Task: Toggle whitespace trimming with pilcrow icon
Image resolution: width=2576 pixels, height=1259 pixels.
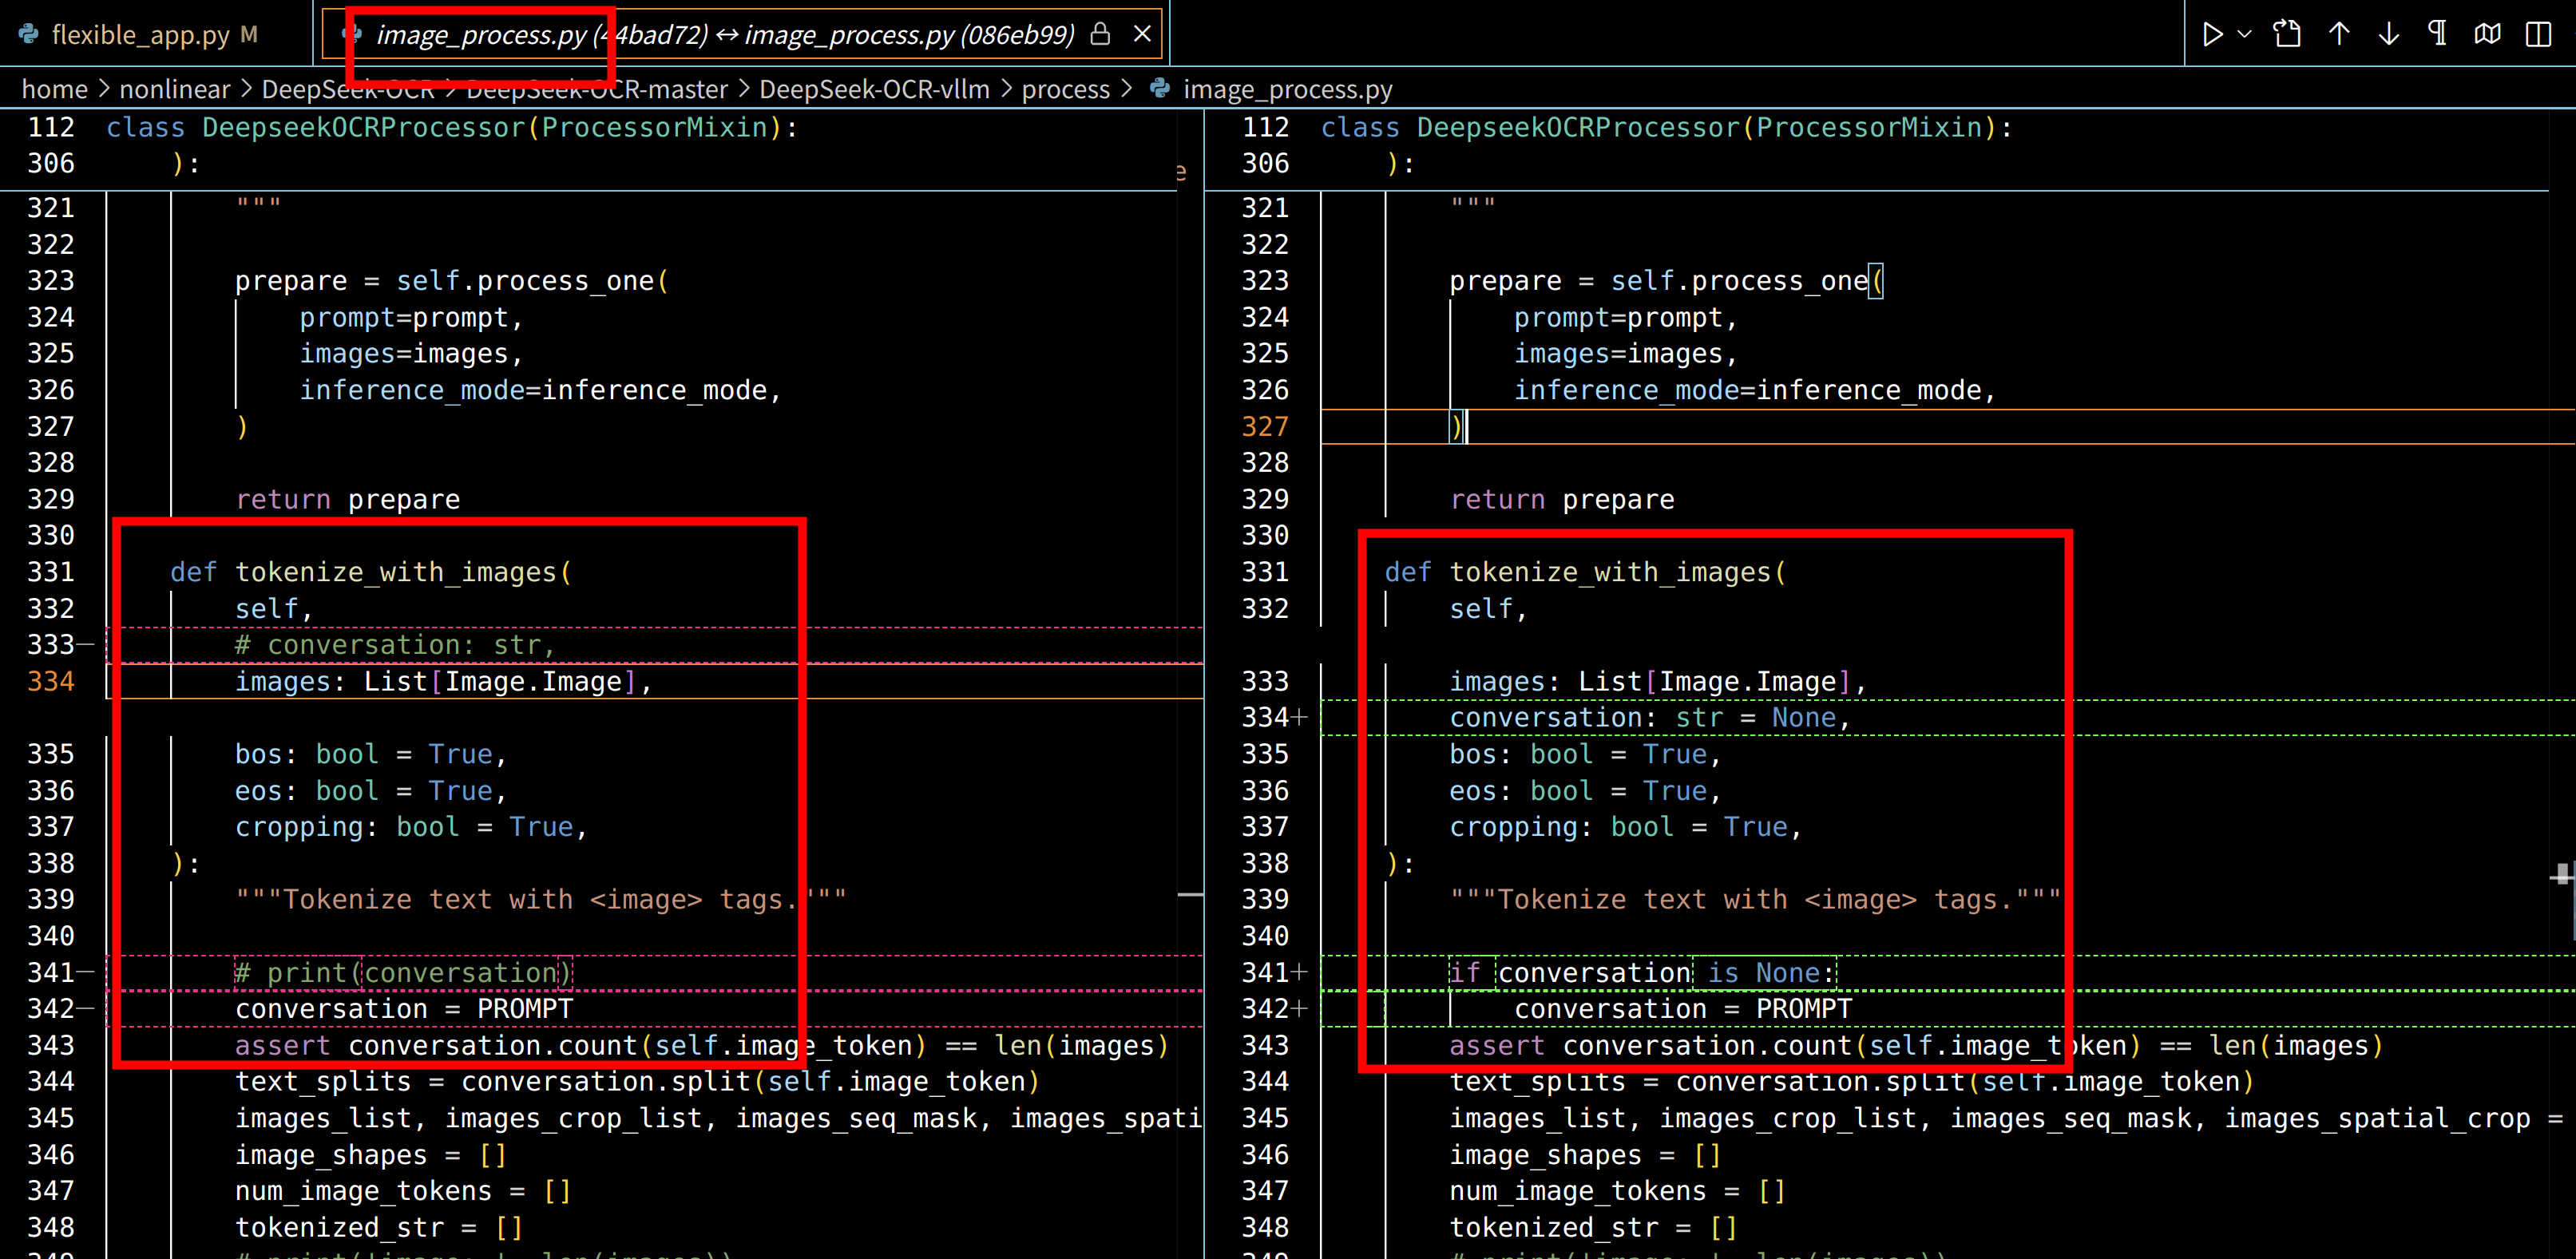Action: (x=2438, y=35)
